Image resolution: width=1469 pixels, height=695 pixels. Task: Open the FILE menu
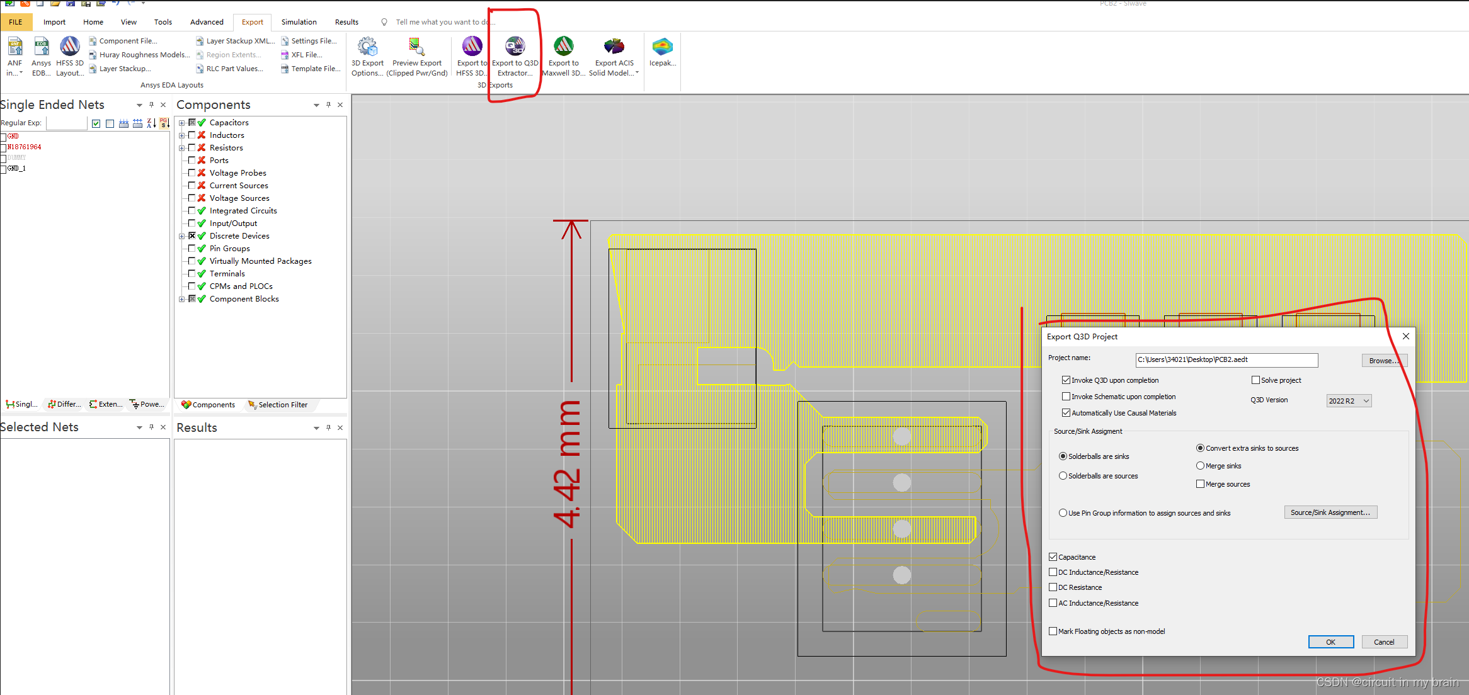click(x=16, y=22)
